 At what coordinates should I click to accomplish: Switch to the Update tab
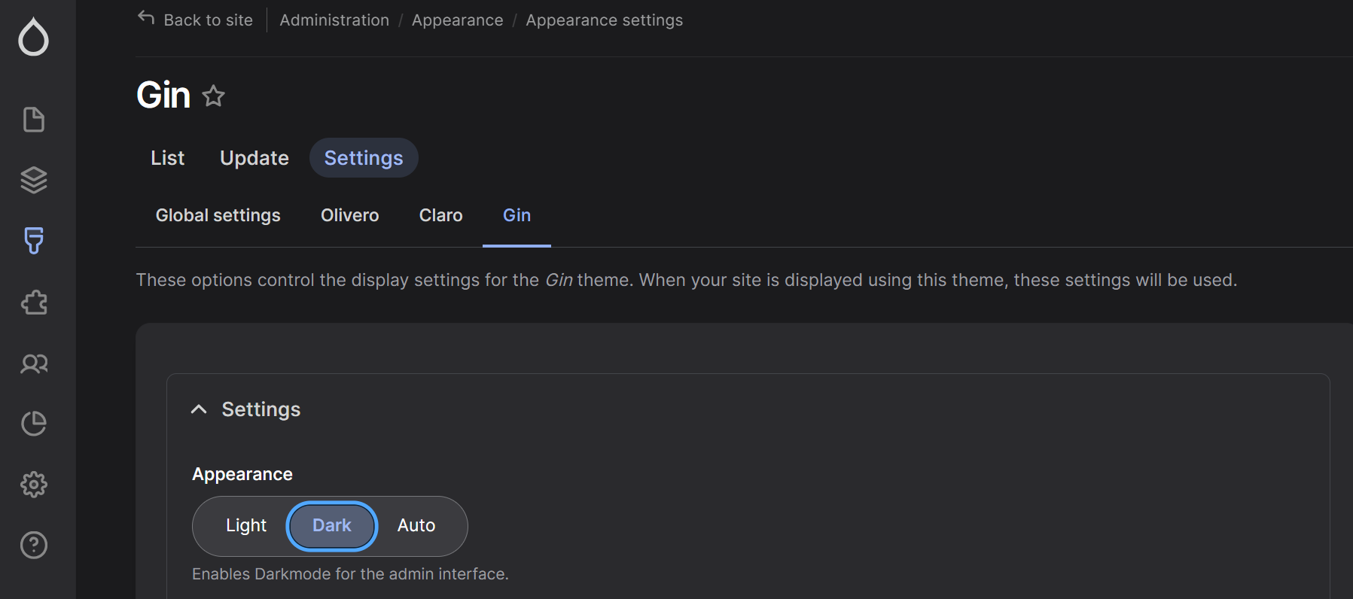(254, 158)
